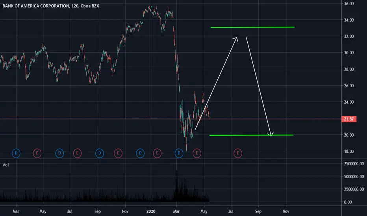
Task: Click the 0.00 volume axis label
Action: pos(348,202)
